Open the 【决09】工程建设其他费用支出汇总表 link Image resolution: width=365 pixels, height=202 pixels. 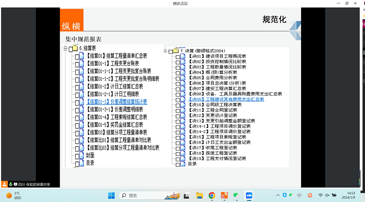[x=226, y=99]
